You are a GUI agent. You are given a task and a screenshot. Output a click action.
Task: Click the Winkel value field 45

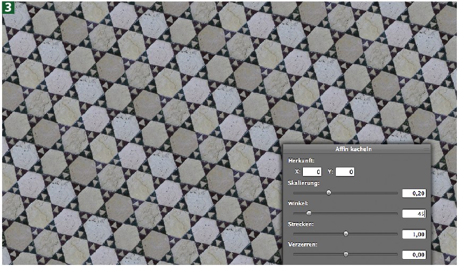(414, 213)
